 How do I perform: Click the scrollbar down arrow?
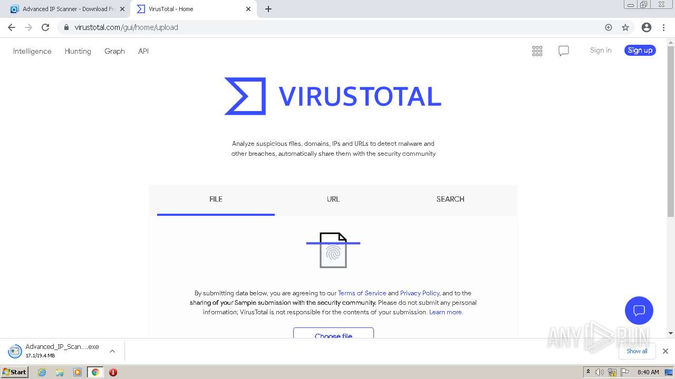click(671, 333)
